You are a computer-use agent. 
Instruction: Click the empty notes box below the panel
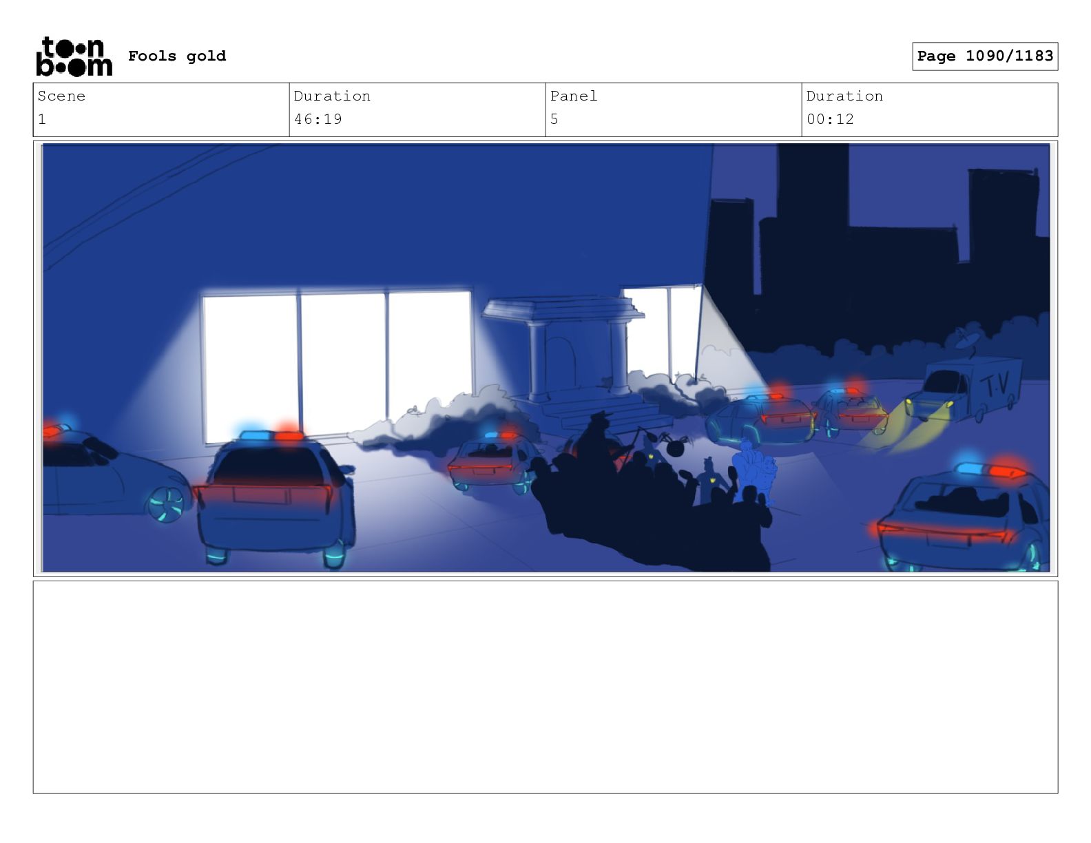tap(545, 687)
